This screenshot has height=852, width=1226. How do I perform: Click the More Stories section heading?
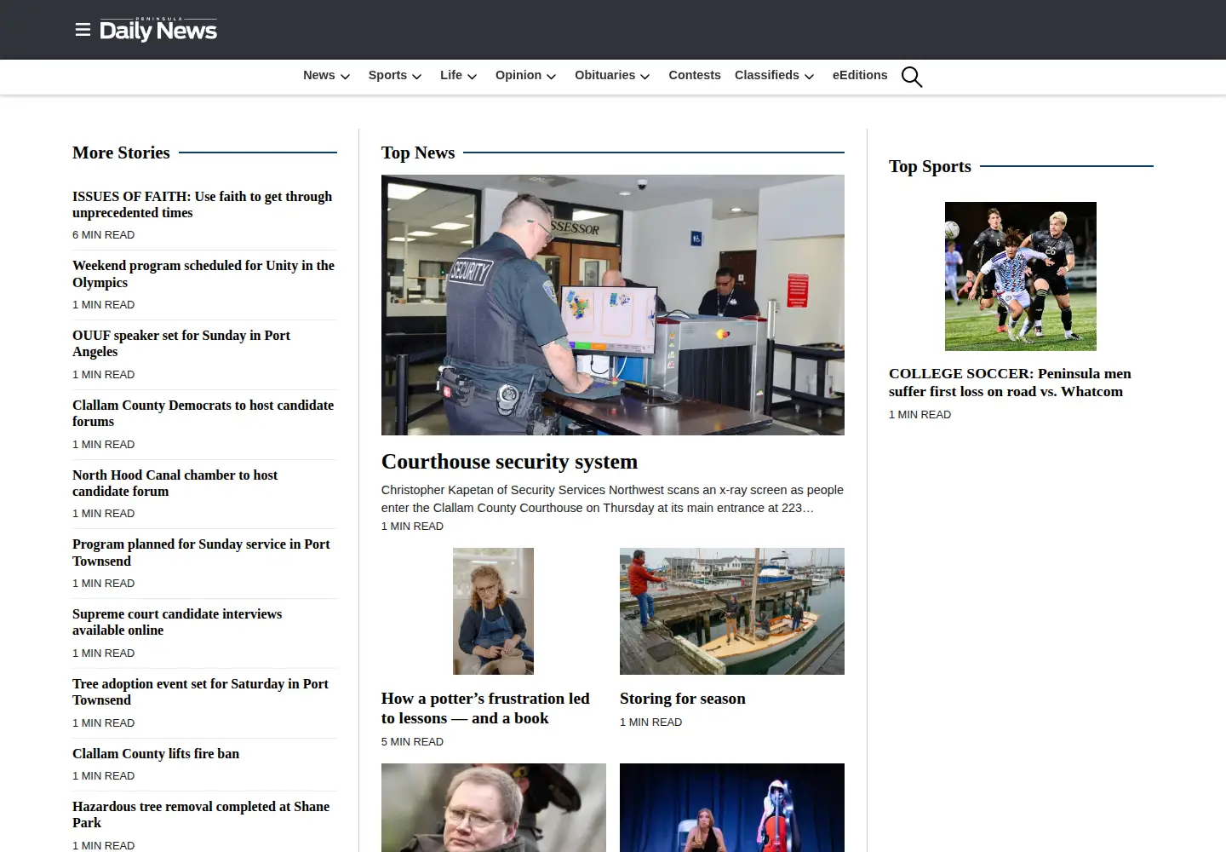point(121,153)
